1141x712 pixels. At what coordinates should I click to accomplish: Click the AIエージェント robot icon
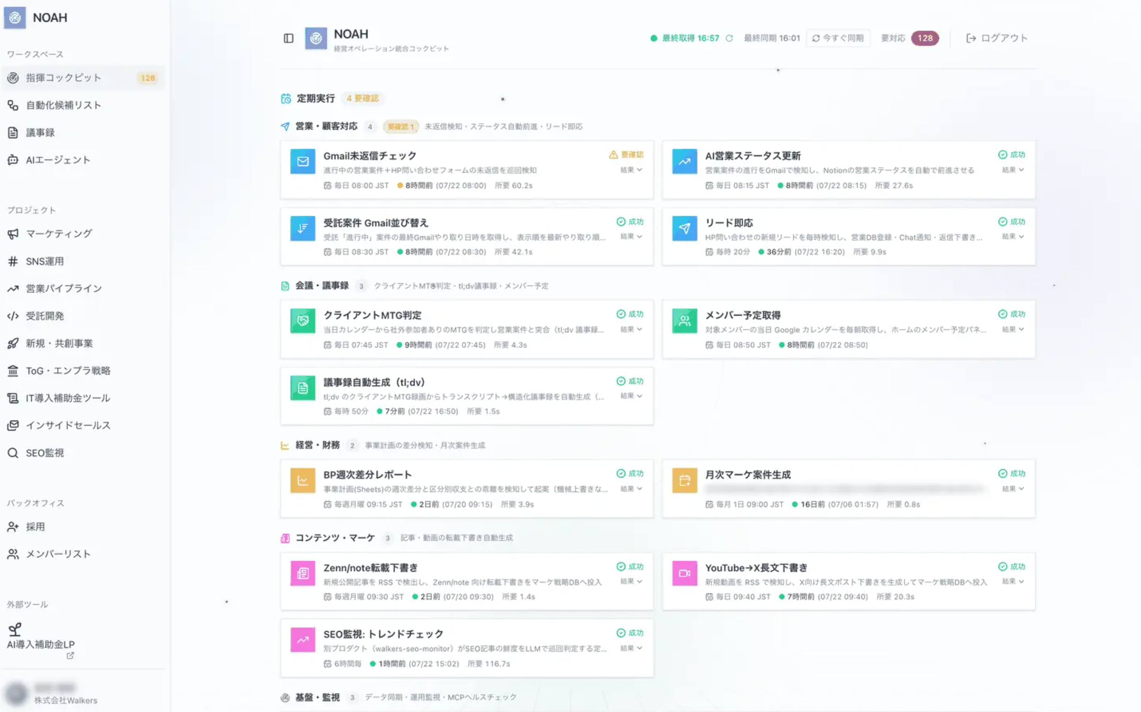click(13, 160)
